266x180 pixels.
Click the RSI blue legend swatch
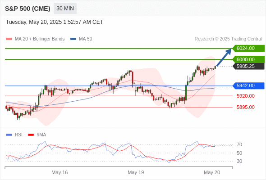pos(9,135)
